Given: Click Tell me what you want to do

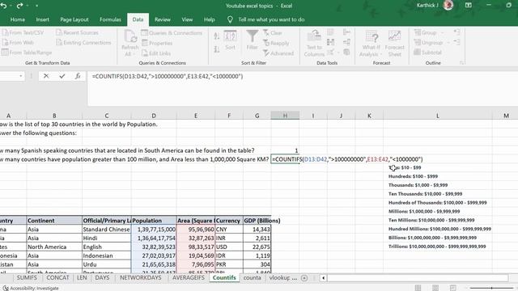Looking at the screenshot, I should point(271,19).
